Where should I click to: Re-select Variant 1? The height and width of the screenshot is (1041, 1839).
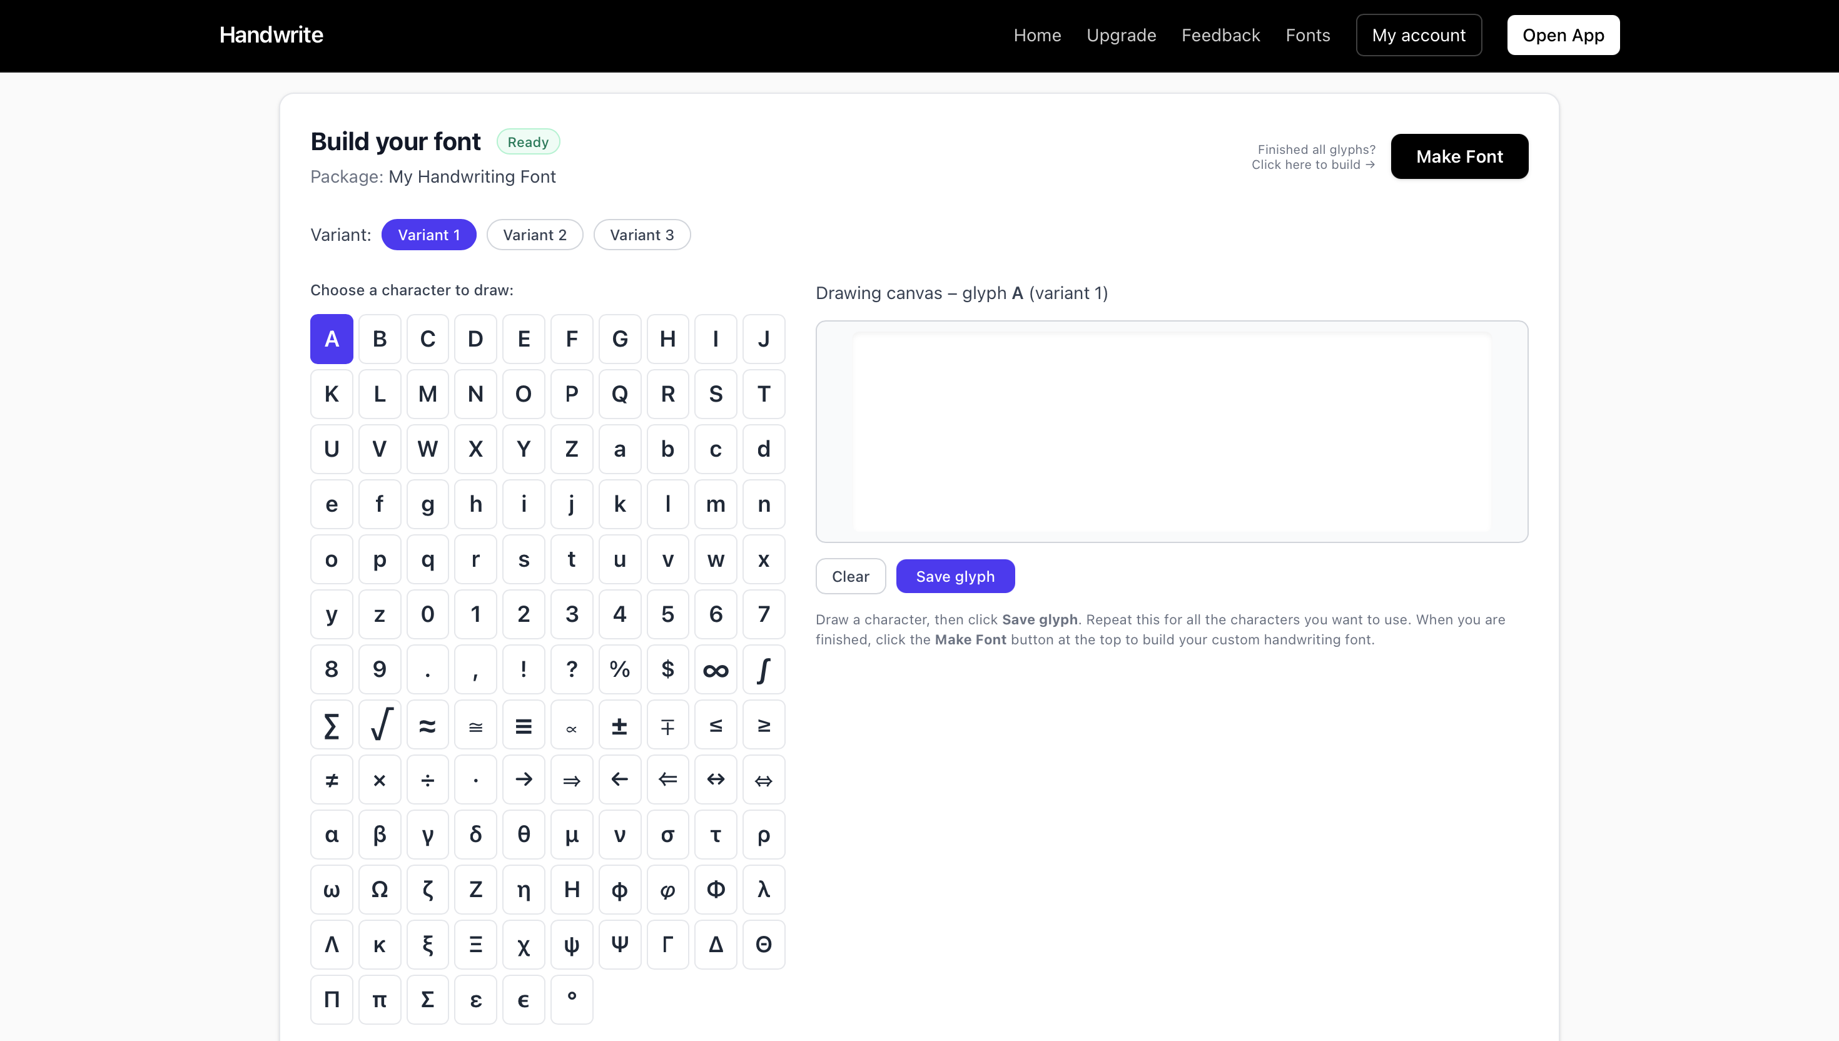[x=429, y=235]
